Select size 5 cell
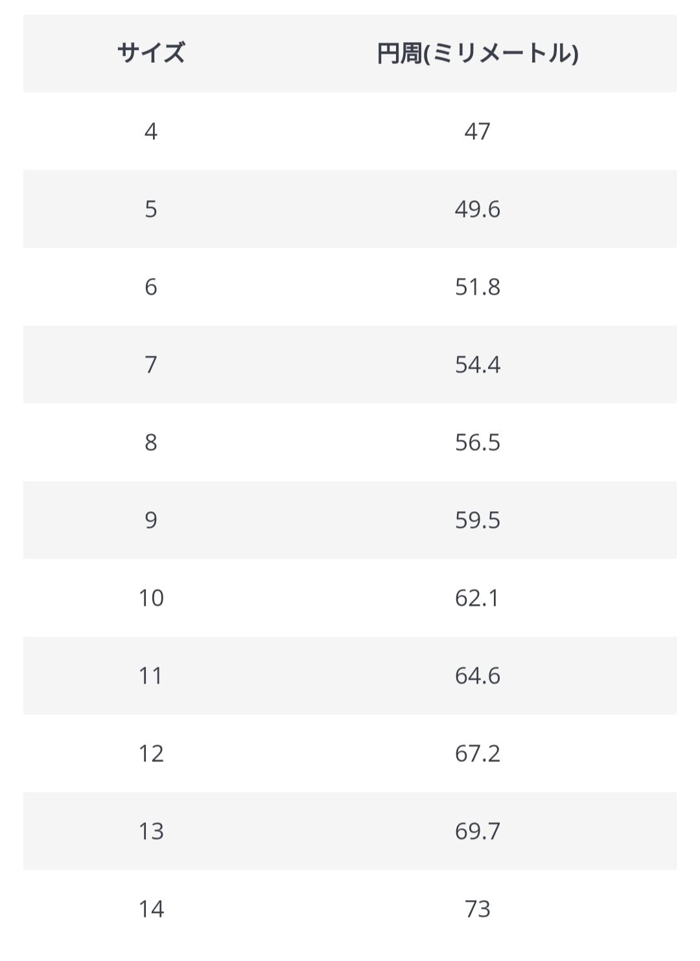Viewport: 700px width, 961px height. 151,209
